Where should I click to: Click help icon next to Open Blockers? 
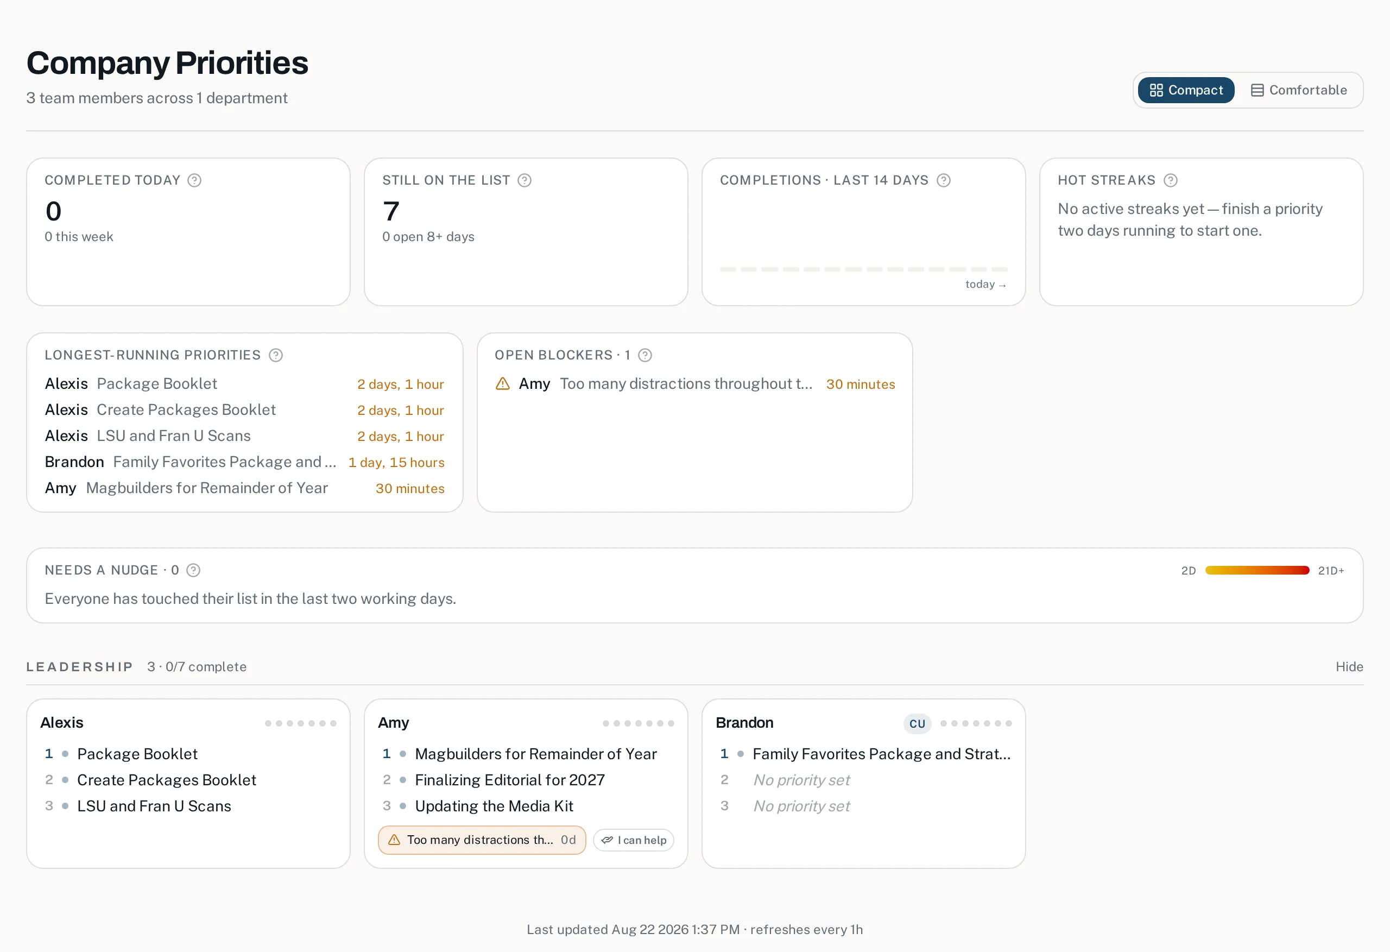645,355
